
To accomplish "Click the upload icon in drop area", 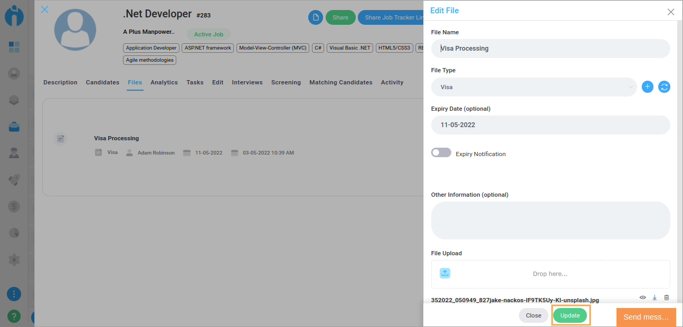I will tap(445, 273).
